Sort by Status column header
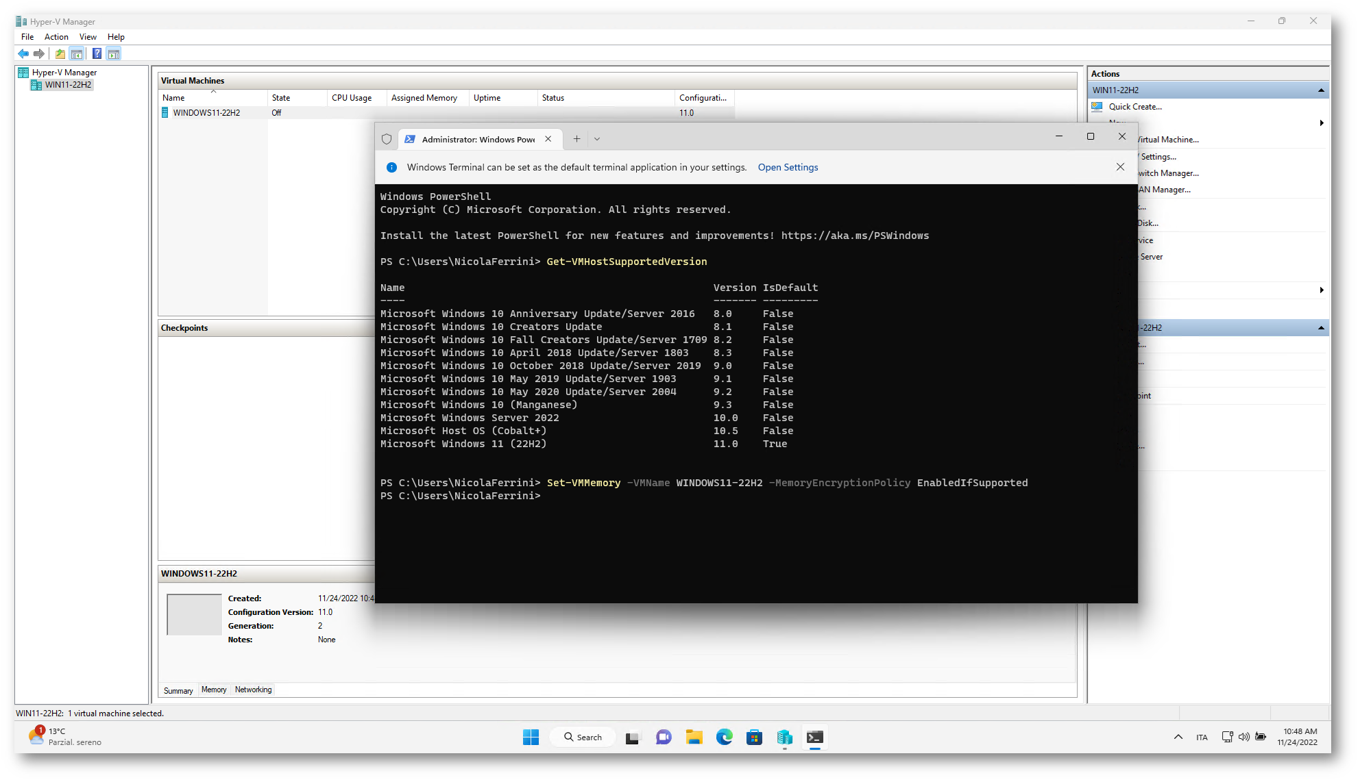This screenshot has width=1360, height=782. click(x=607, y=98)
